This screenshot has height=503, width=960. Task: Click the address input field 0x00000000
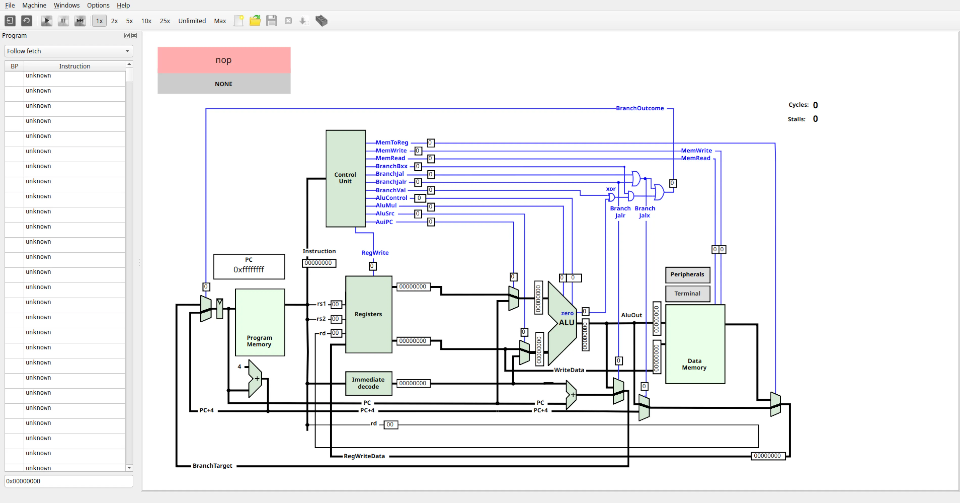[68, 481]
